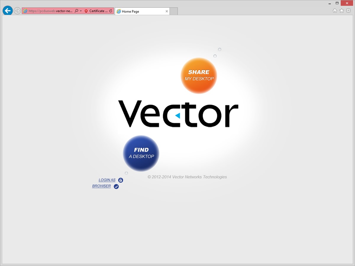Click the search magnifier in address bar

[x=76, y=11]
